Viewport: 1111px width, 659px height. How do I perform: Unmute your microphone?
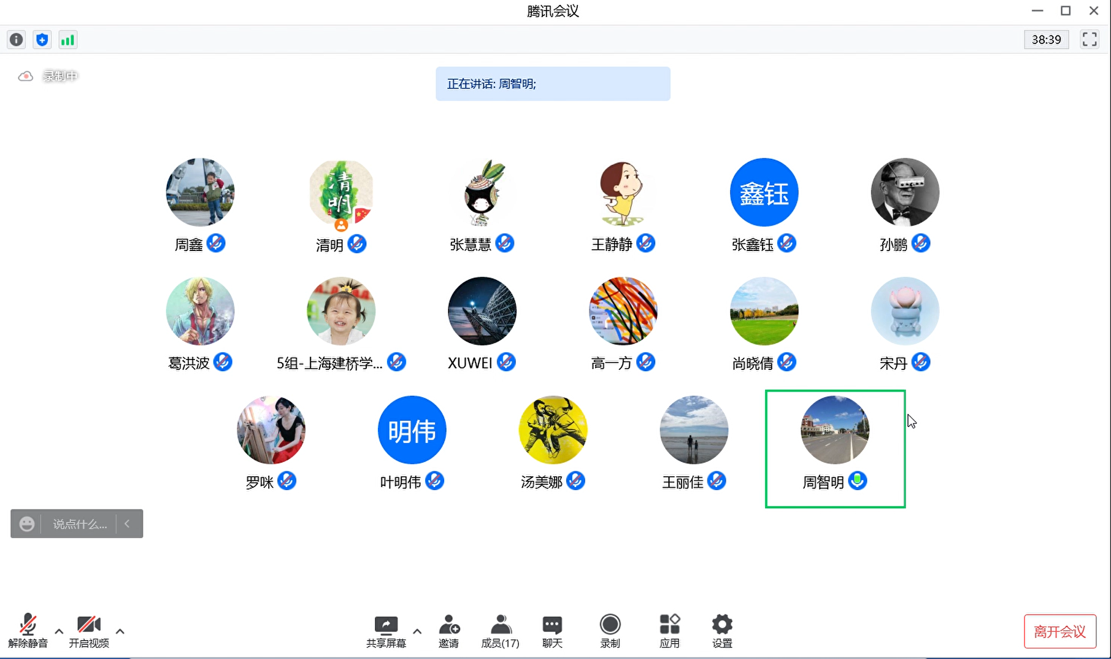click(28, 631)
